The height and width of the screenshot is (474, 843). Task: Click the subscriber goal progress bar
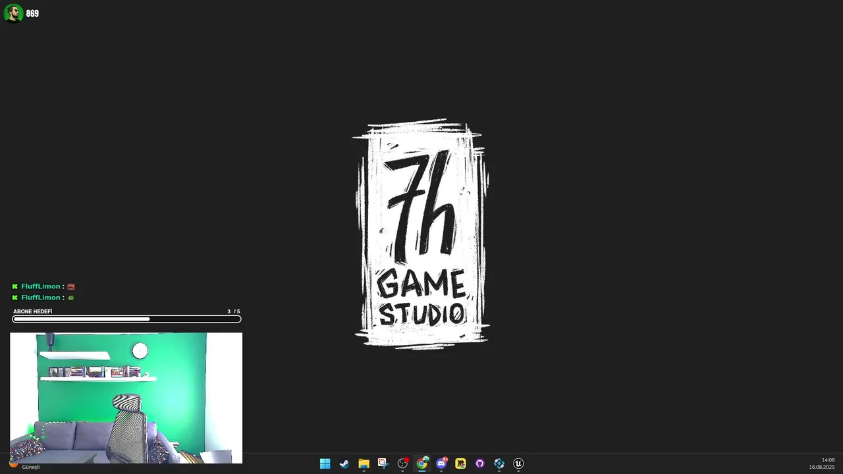(126, 319)
